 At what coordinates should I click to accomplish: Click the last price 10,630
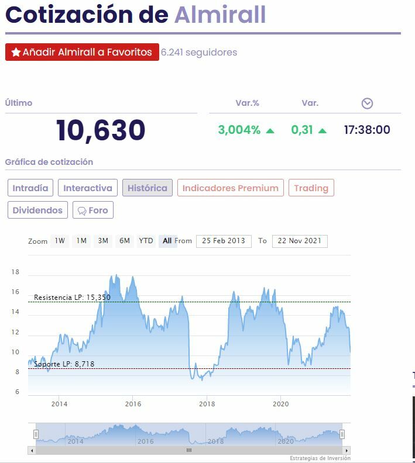101,130
